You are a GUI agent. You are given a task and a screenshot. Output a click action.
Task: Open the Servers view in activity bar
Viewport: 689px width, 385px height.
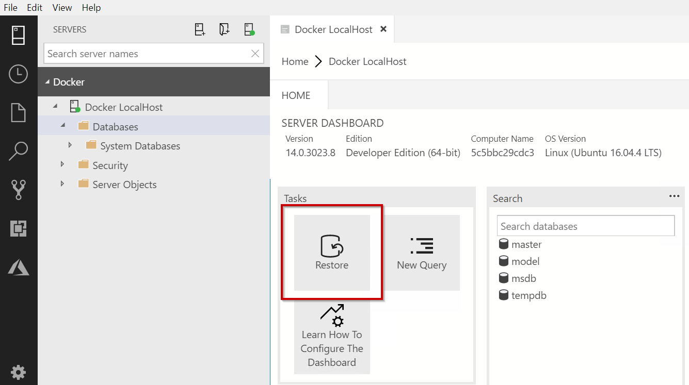click(x=19, y=36)
